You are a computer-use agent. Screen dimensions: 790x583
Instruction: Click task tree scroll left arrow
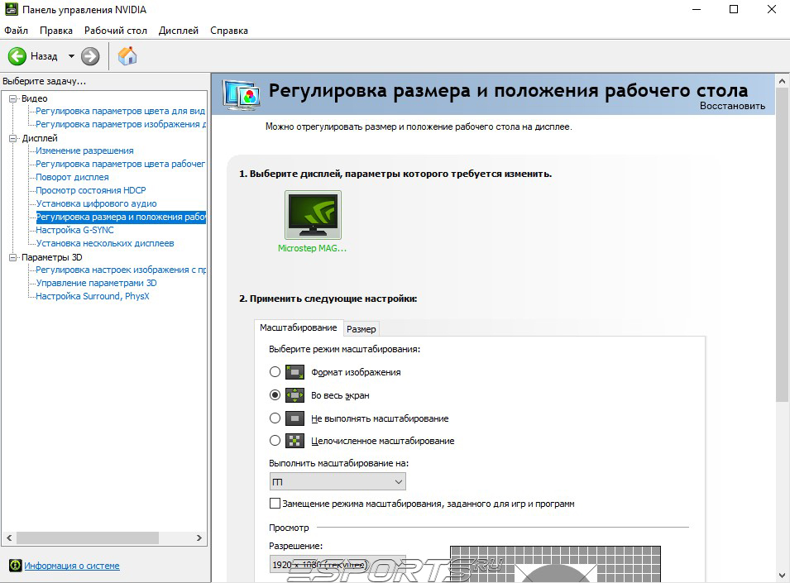pos(9,538)
